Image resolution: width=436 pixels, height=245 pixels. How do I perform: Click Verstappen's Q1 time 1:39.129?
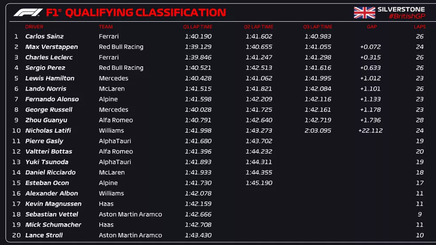coord(198,47)
